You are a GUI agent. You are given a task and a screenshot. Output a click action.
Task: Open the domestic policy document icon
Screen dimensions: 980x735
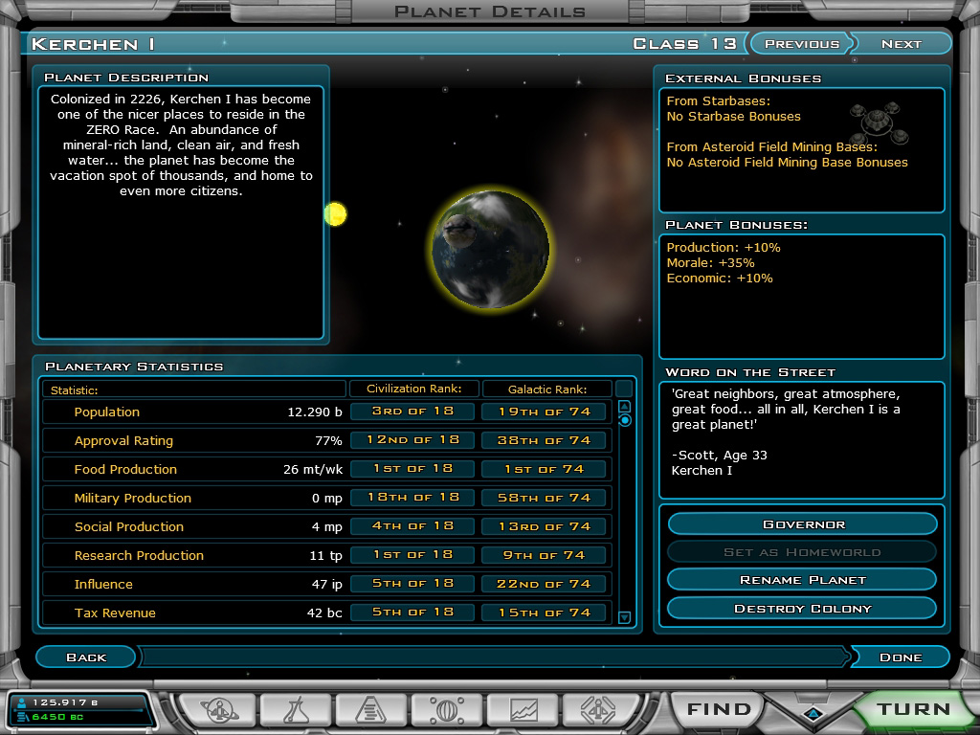(371, 711)
